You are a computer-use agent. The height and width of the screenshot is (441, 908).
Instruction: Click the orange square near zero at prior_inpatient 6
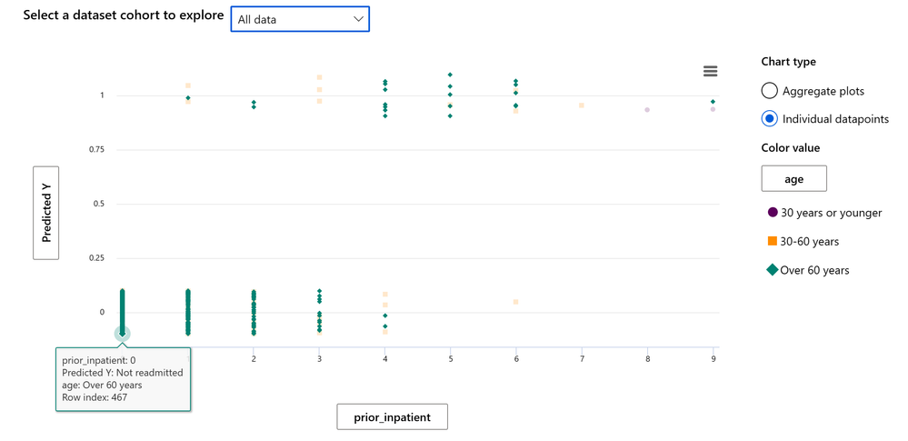pos(515,302)
